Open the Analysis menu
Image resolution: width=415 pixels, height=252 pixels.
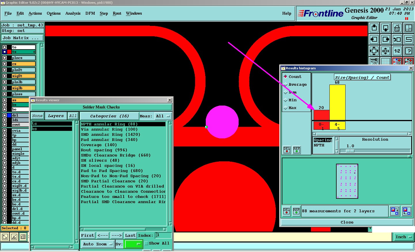click(73, 13)
